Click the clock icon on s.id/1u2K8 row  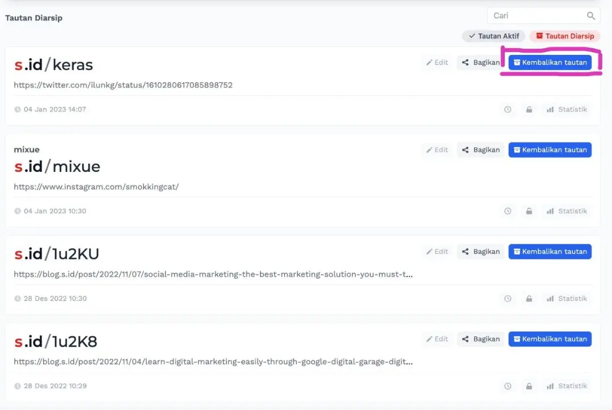[x=508, y=386]
